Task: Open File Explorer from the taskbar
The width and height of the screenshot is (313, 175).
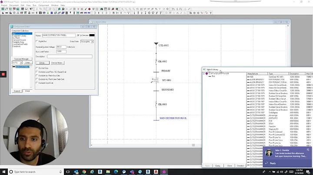Action: point(108,172)
